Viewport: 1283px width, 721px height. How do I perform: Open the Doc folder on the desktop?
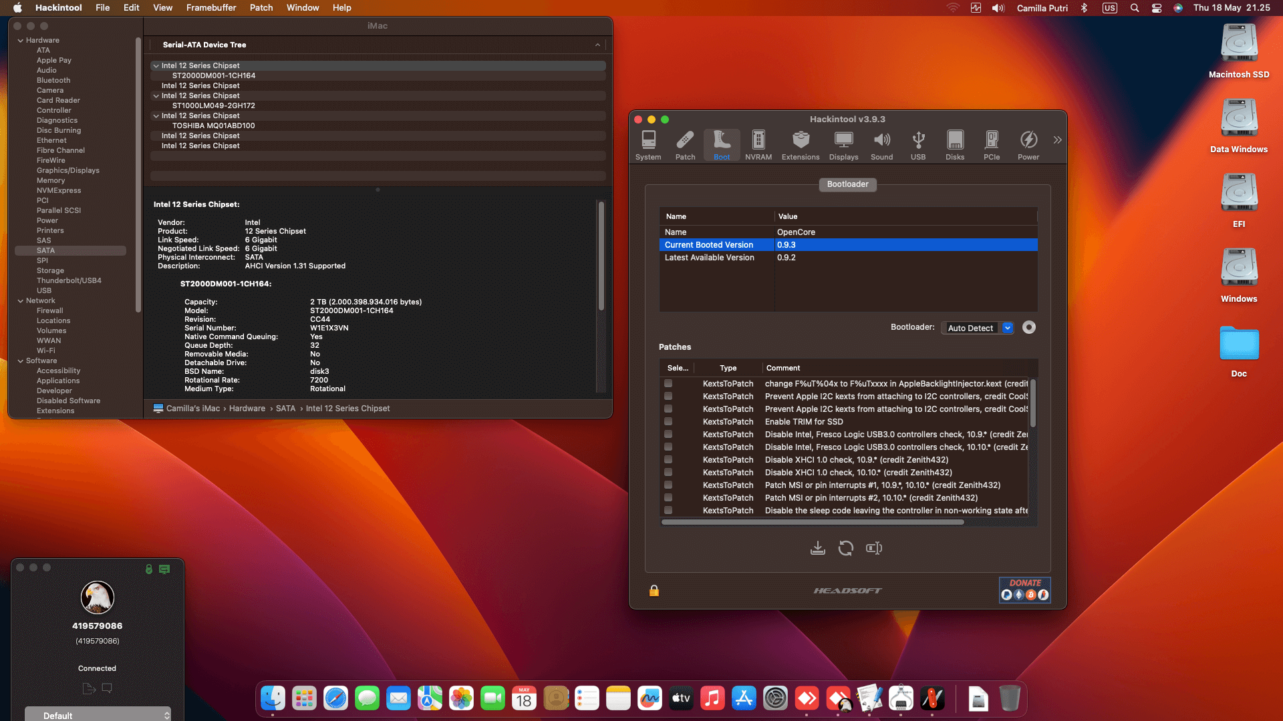pos(1239,351)
